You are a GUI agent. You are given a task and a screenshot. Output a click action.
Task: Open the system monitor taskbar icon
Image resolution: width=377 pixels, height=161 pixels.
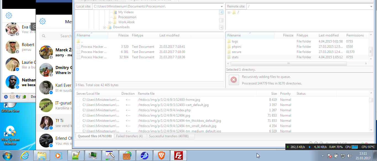pos(93,155)
